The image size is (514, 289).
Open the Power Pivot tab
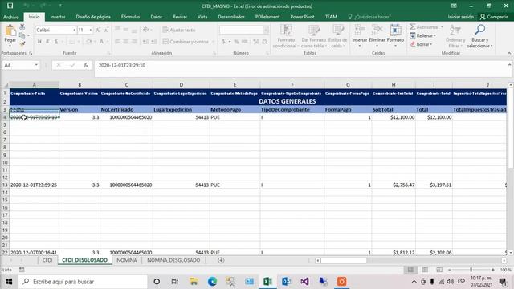point(302,17)
